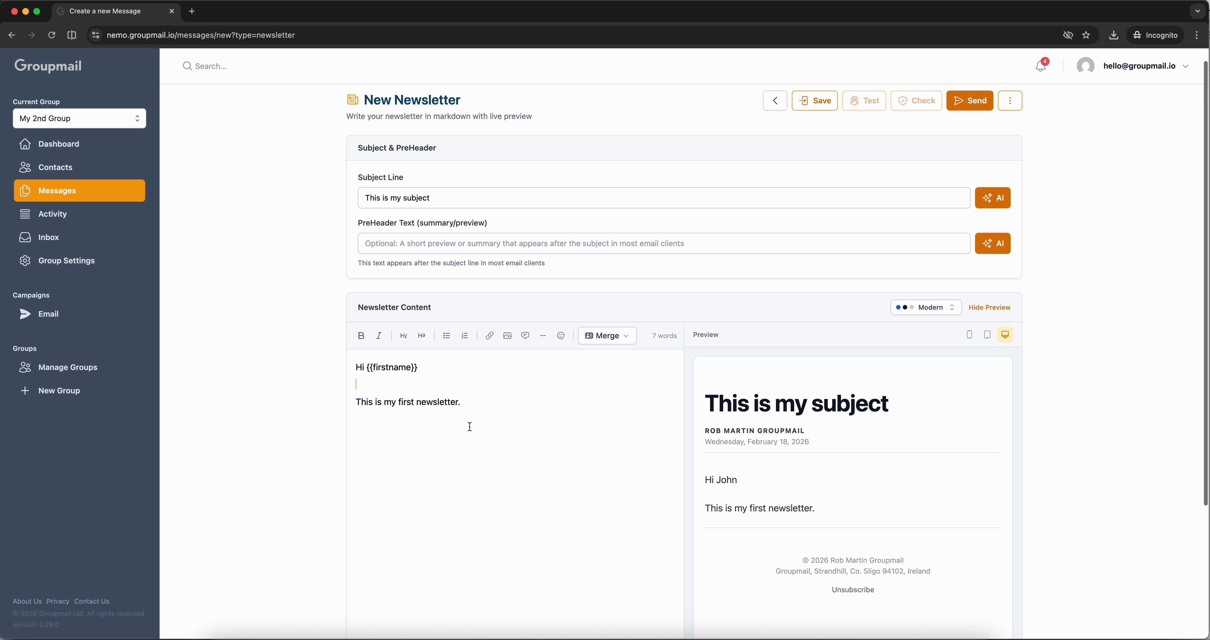Open Modern theme selector

point(925,307)
